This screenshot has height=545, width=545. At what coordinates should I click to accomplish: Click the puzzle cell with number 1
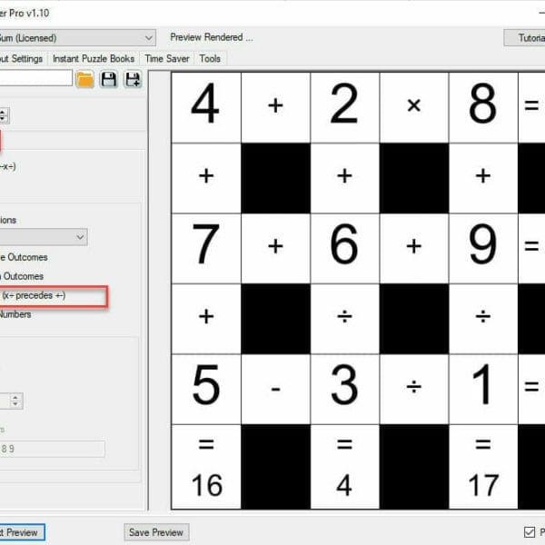[x=483, y=389]
